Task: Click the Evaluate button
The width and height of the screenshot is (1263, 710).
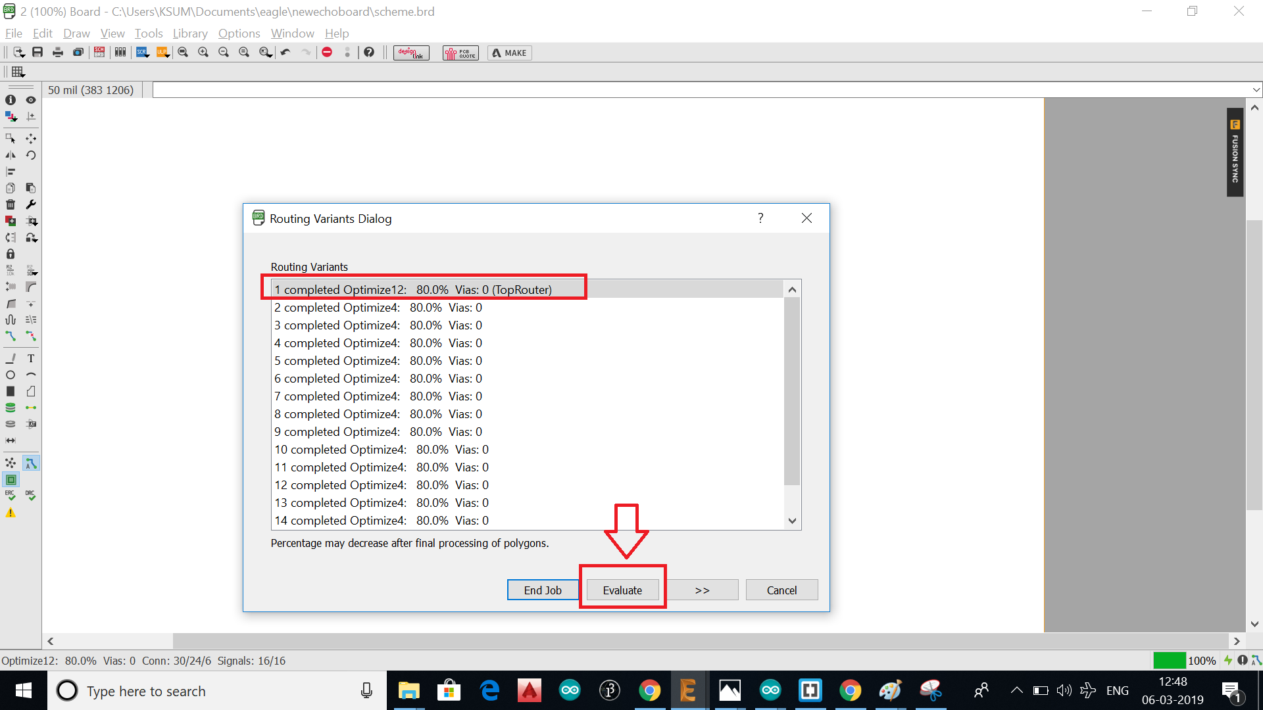Action: (x=622, y=590)
